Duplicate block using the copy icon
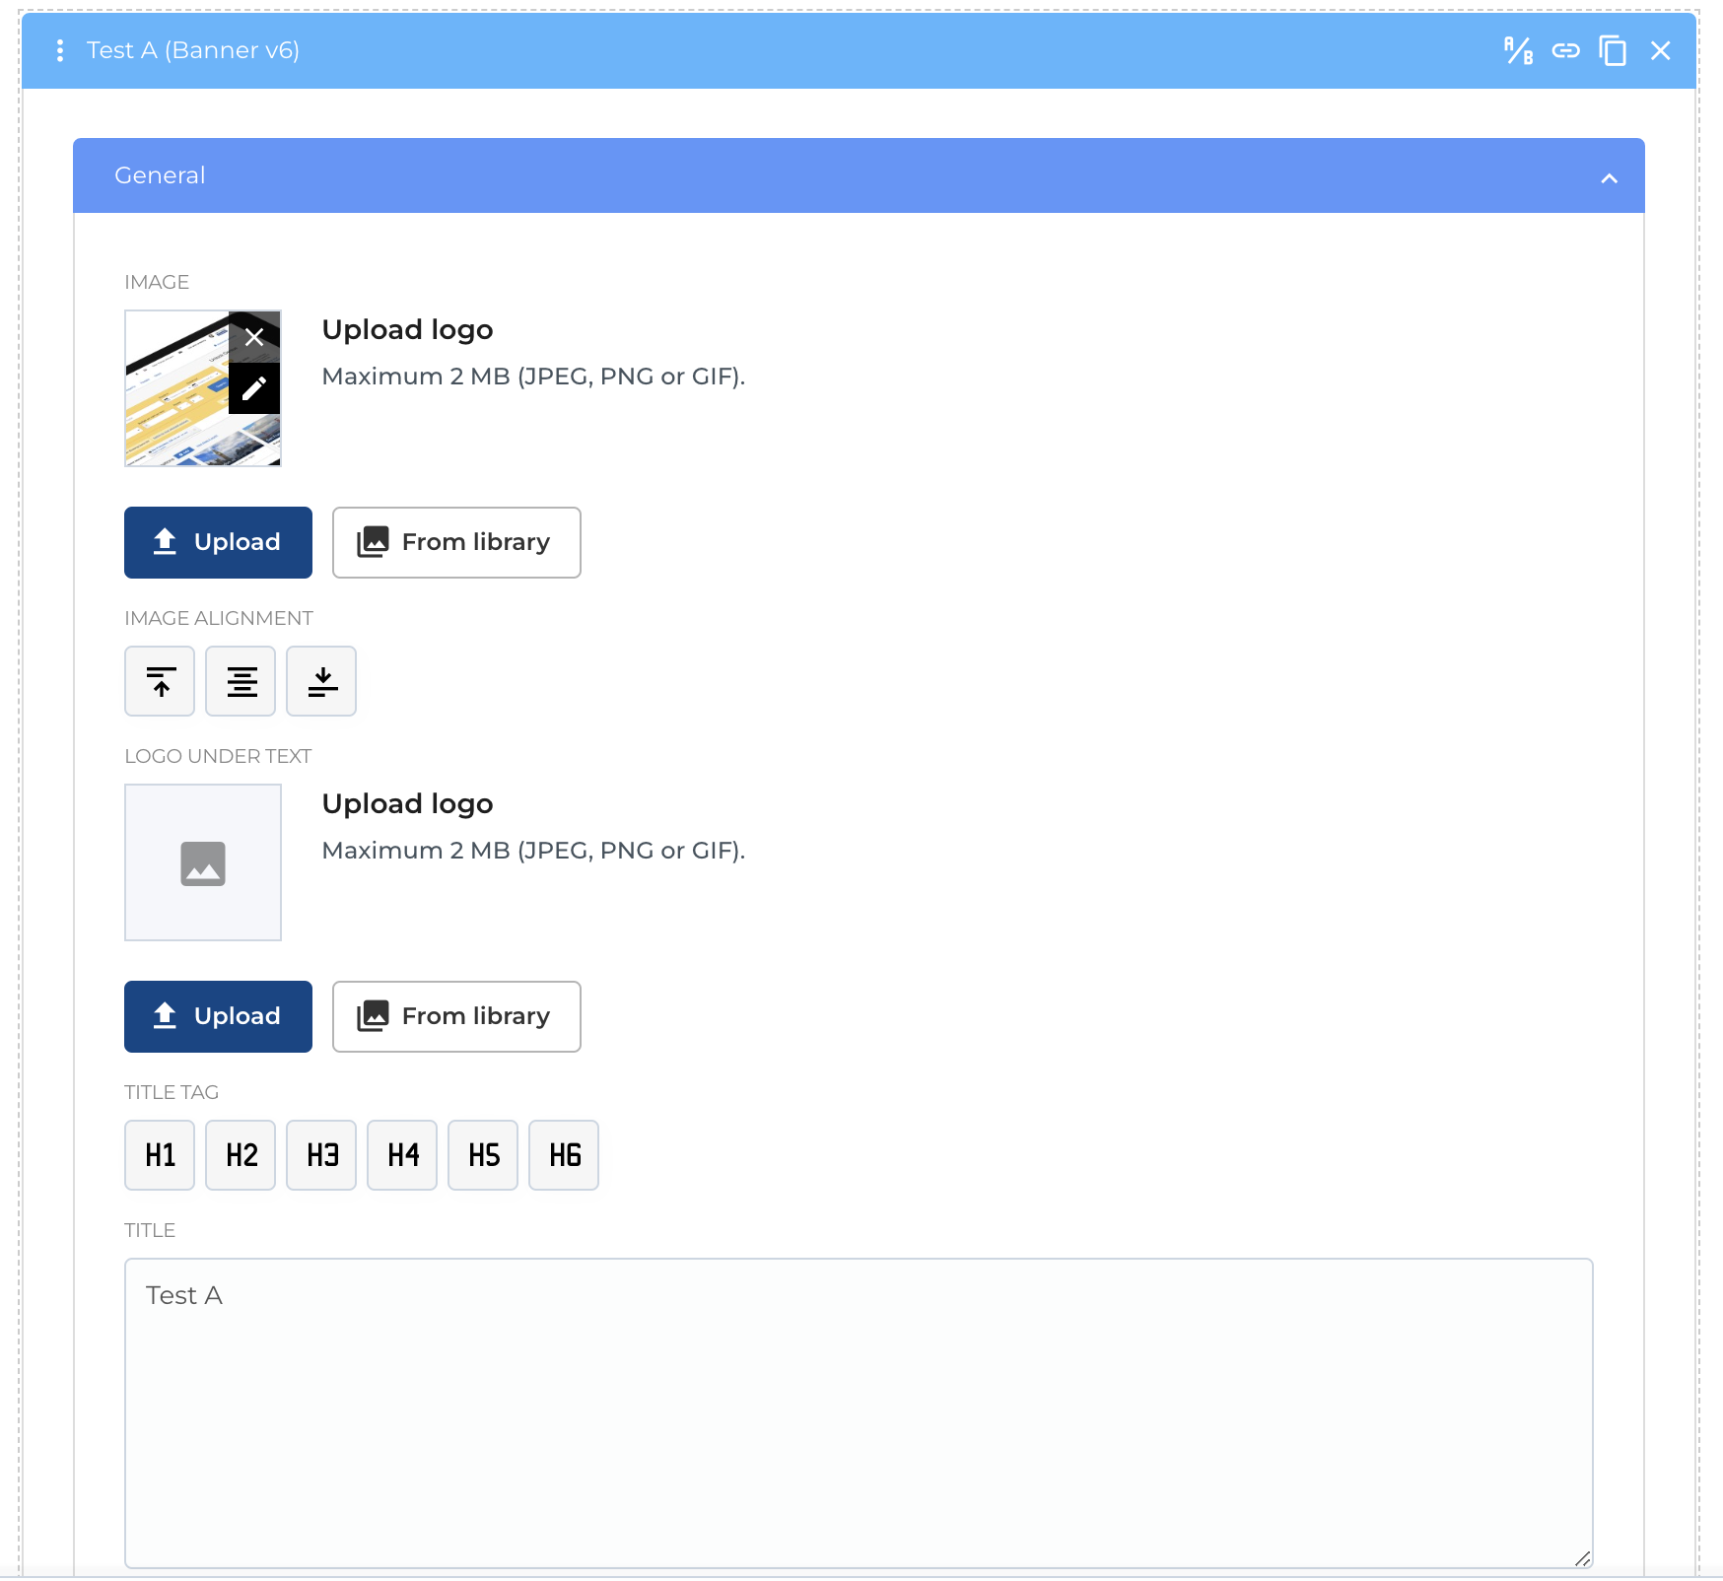 (1613, 50)
